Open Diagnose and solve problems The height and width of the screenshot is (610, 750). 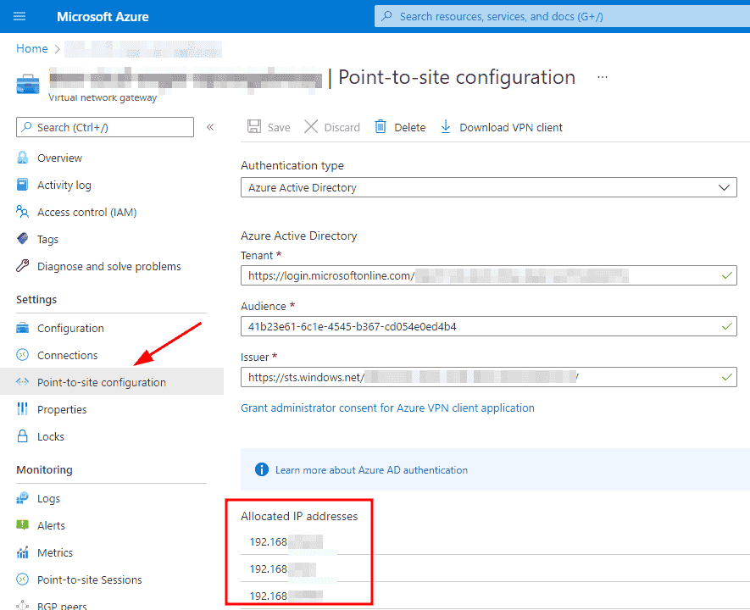109,266
